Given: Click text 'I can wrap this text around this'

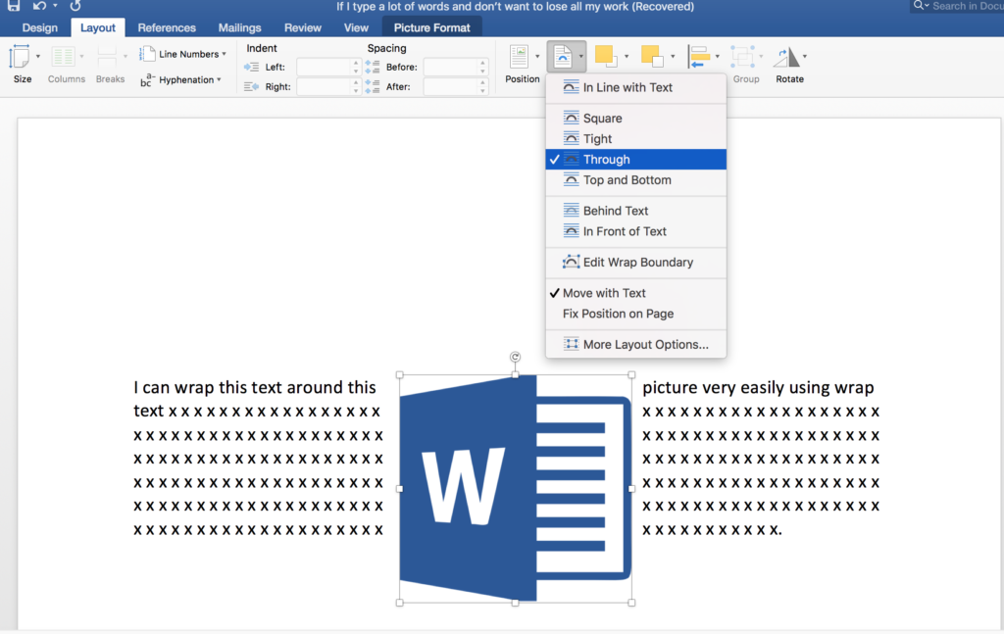Looking at the screenshot, I should 255,388.
